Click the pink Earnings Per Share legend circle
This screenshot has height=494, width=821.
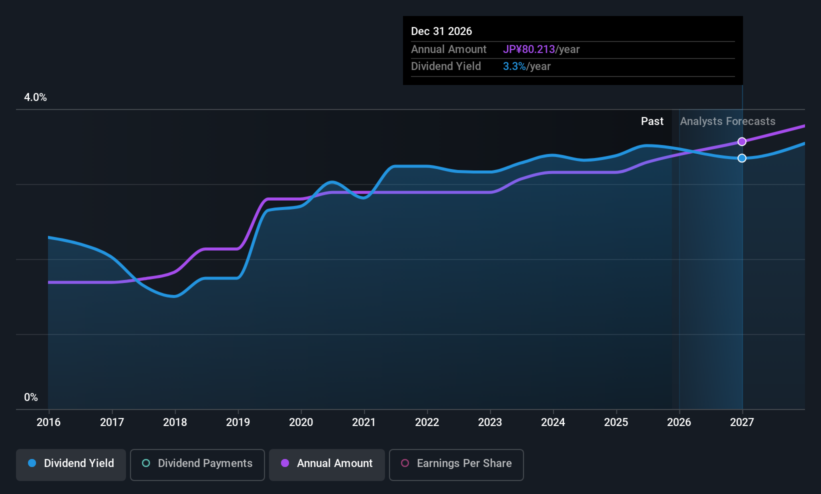click(405, 463)
